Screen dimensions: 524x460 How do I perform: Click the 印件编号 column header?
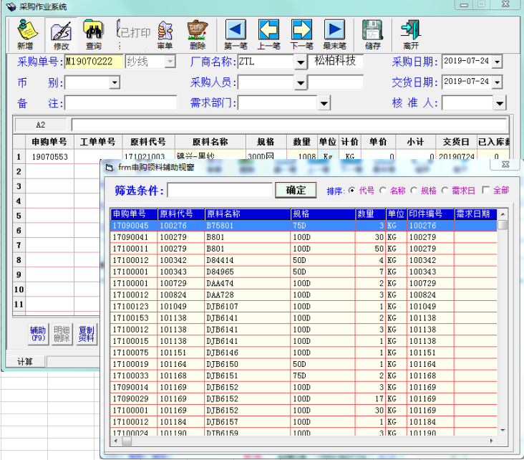[430, 214]
